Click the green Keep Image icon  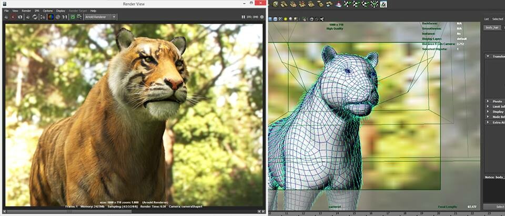click(x=73, y=17)
